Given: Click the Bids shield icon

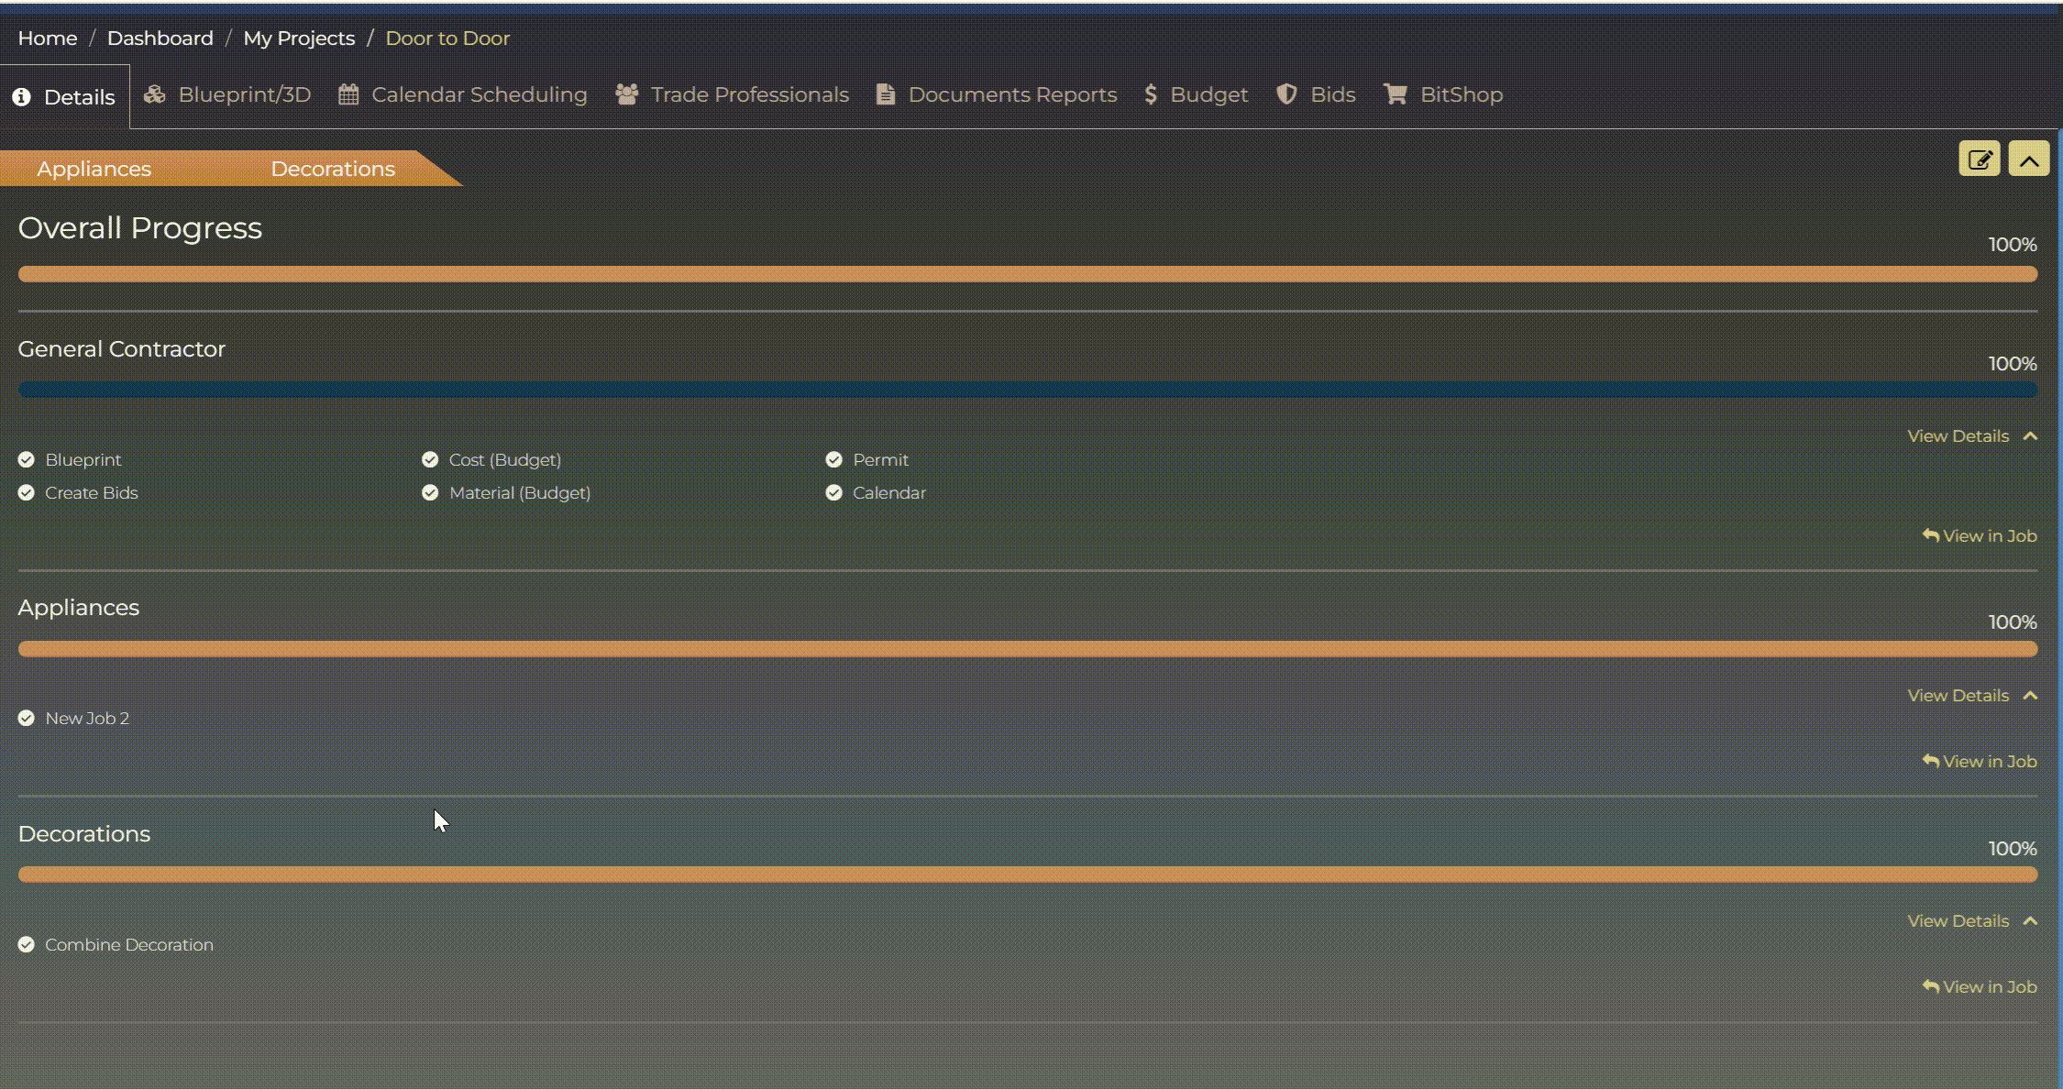Looking at the screenshot, I should click(x=1286, y=94).
